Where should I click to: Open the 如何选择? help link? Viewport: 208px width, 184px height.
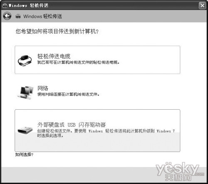point(24,155)
